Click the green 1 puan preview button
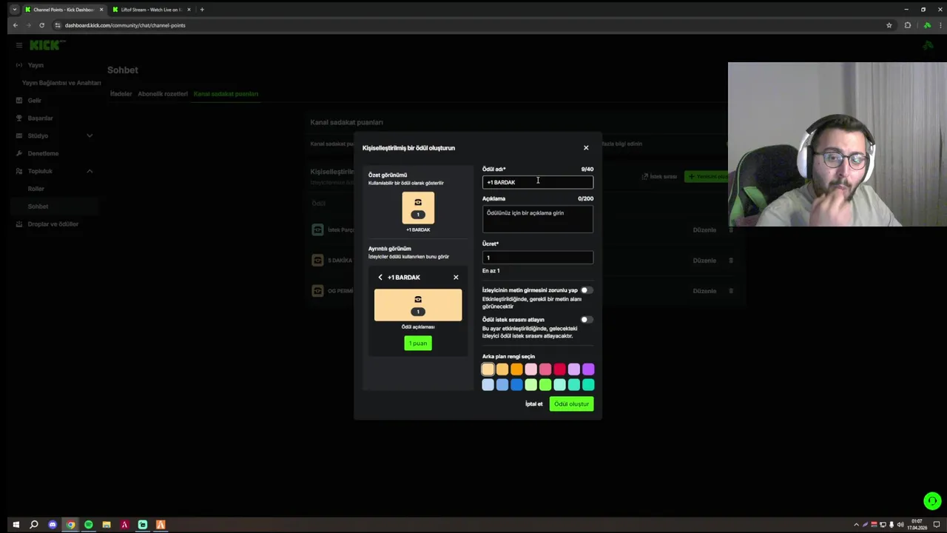The width and height of the screenshot is (947, 533). [x=418, y=343]
